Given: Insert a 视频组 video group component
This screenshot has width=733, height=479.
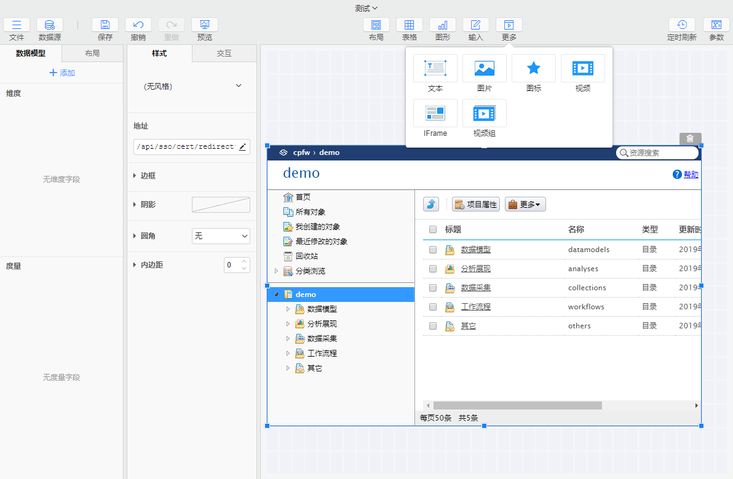Looking at the screenshot, I should (484, 113).
